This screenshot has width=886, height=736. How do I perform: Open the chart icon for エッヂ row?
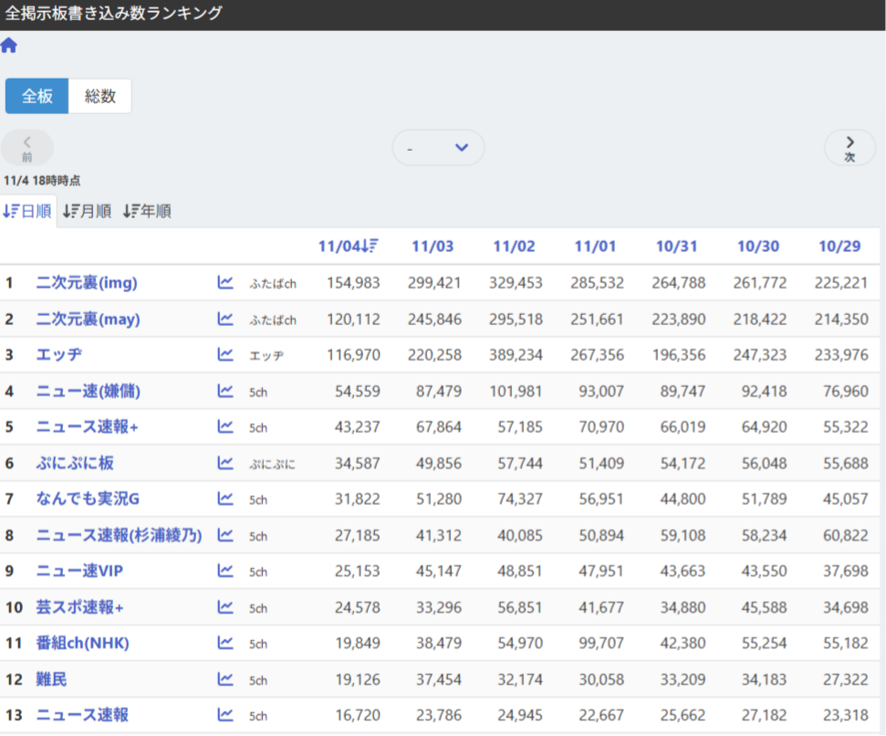(225, 355)
